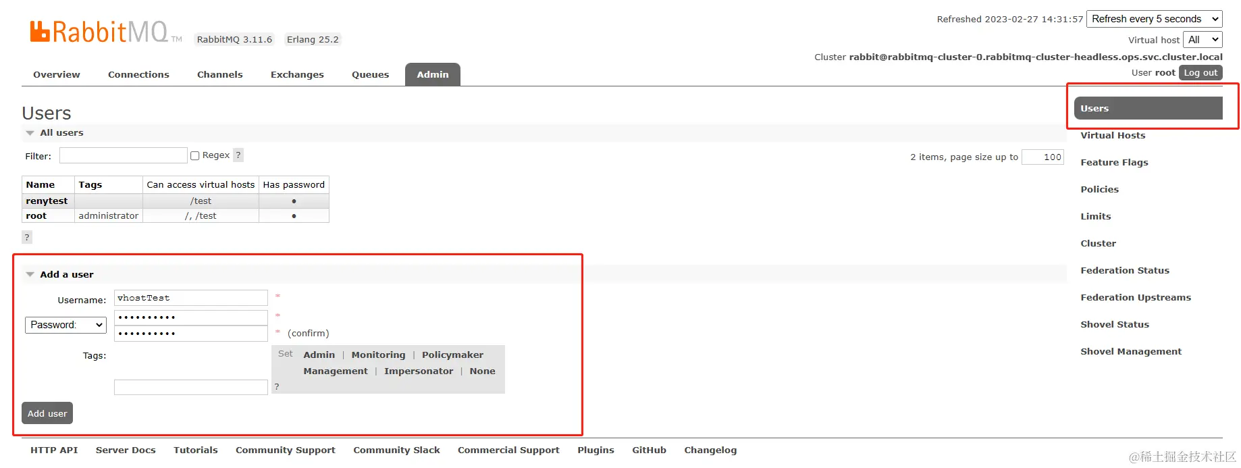The image size is (1241, 468).
Task: Set the None tag
Action: (482, 371)
